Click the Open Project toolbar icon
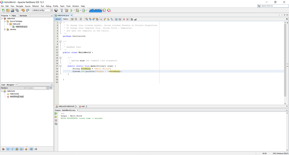Viewport: 289px width, 155px height. [x=12, y=10]
